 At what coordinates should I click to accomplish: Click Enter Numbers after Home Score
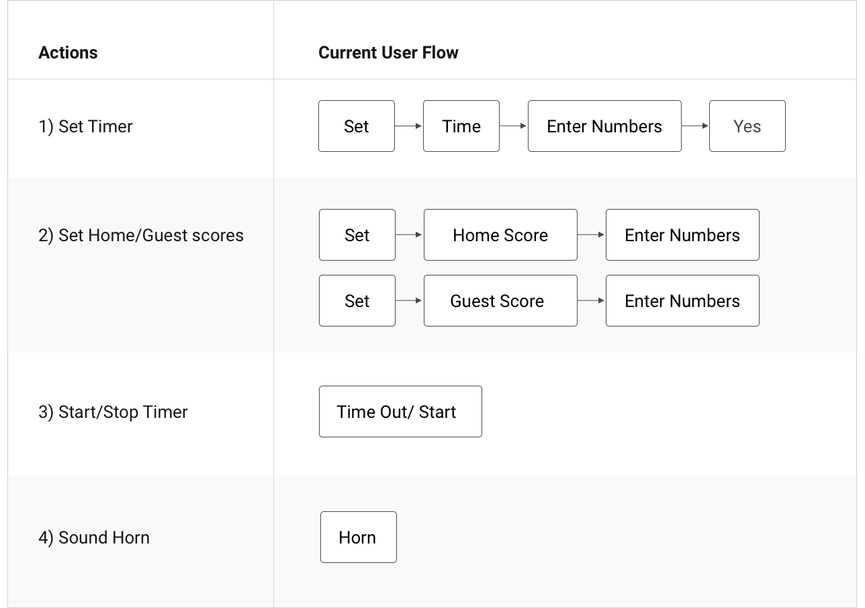[682, 235]
